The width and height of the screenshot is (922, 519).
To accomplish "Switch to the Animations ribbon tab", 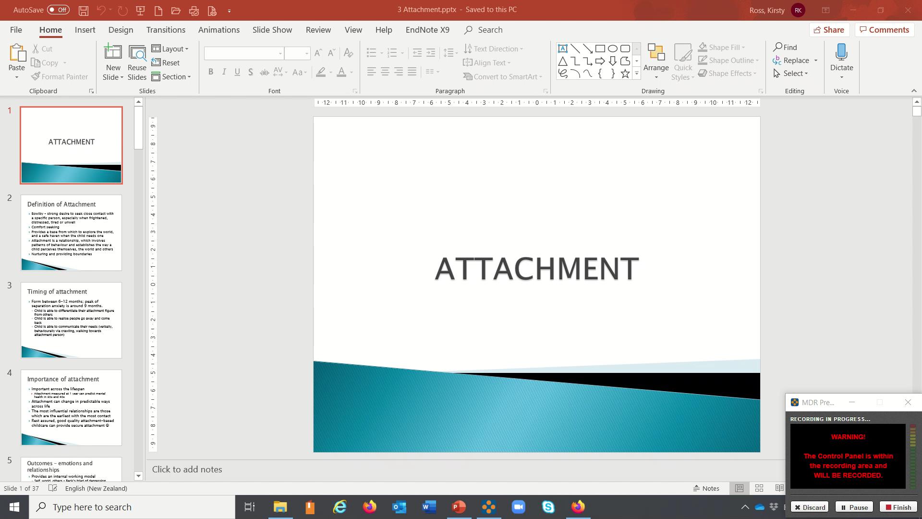I will click(219, 29).
